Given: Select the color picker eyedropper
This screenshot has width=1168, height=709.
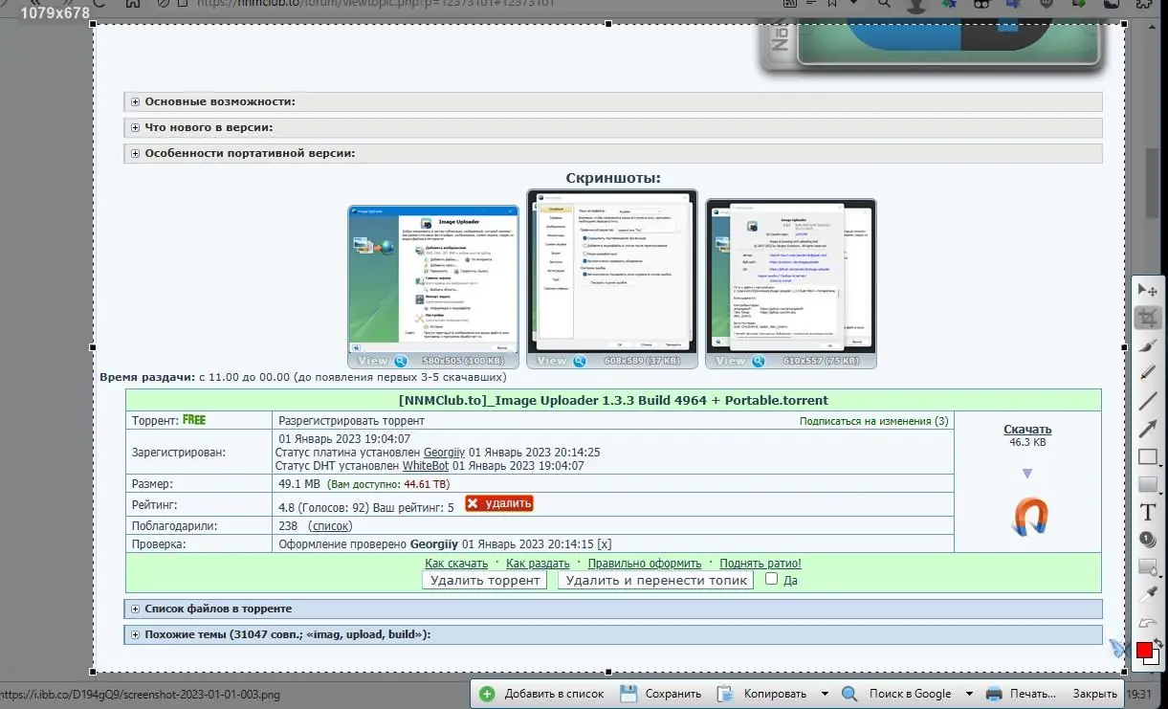Looking at the screenshot, I should point(1148,594).
